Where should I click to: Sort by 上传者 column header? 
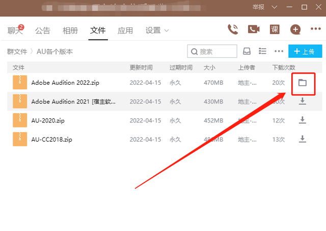pyautogui.click(x=247, y=68)
